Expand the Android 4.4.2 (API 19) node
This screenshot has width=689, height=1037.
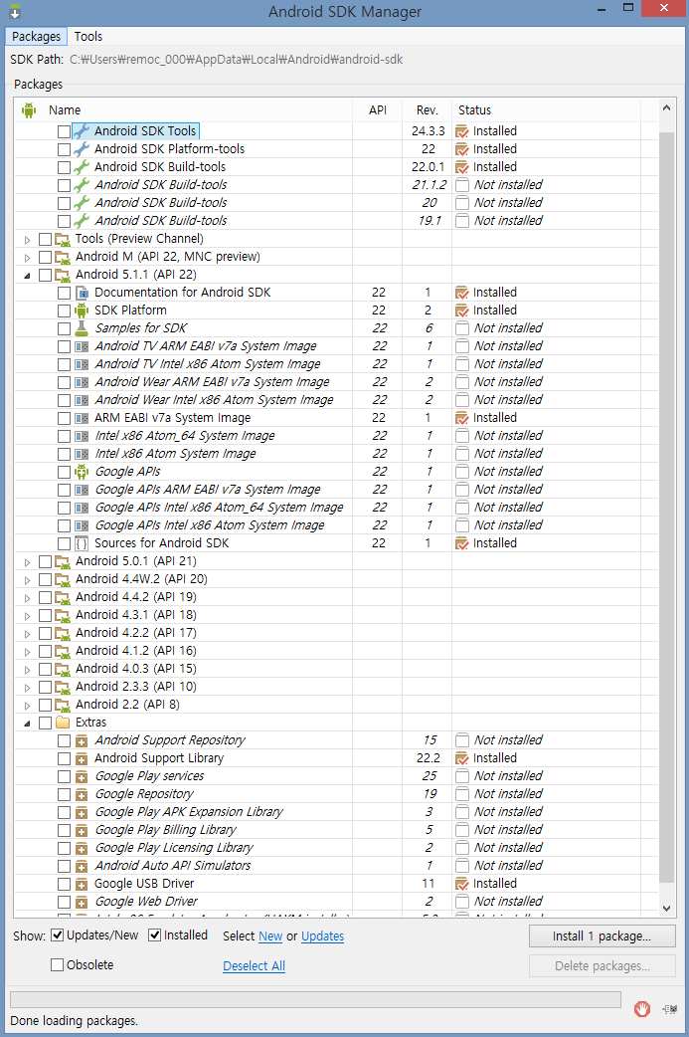27,598
